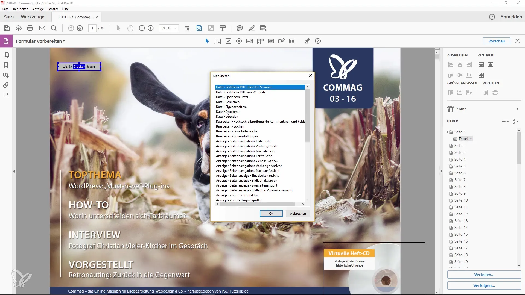Image resolution: width=525 pixels, height=295 pixels.
Task: Open the Fenster menu
Action: (x=53, y=9)
